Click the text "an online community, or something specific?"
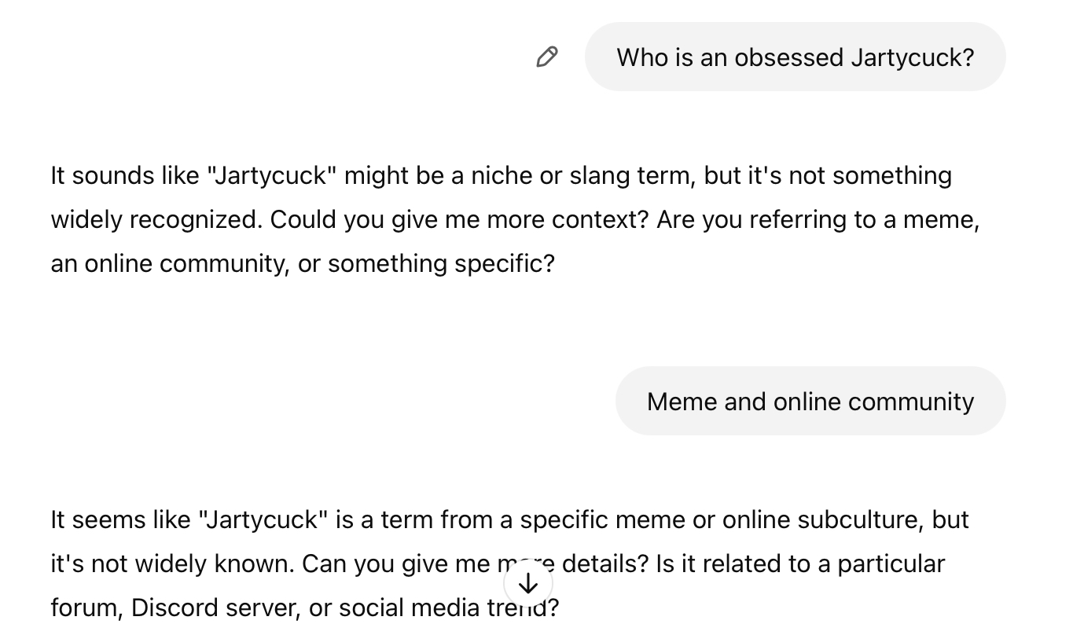This screenshot has height=635, width=1073. 303,263
